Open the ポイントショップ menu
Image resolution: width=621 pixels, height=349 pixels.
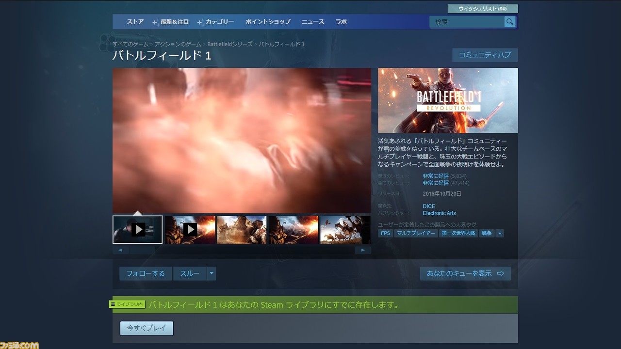267,22
